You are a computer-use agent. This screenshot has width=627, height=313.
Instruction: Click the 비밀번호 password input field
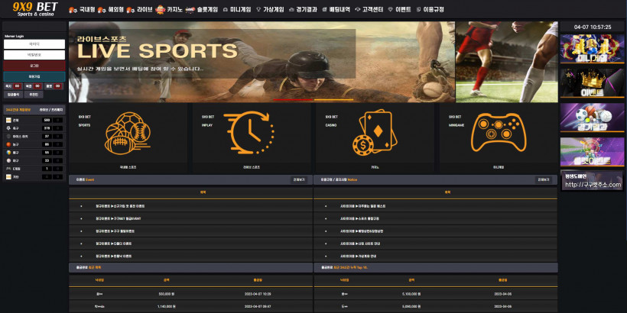coord(34,55)
